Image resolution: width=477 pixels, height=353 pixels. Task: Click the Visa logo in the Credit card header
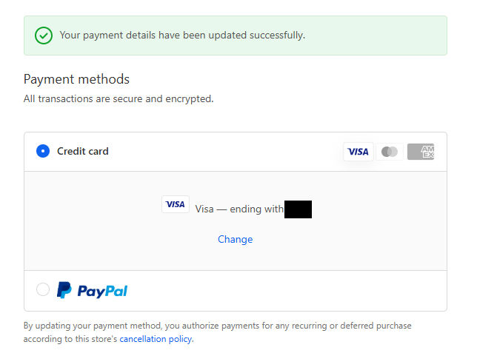358,152
